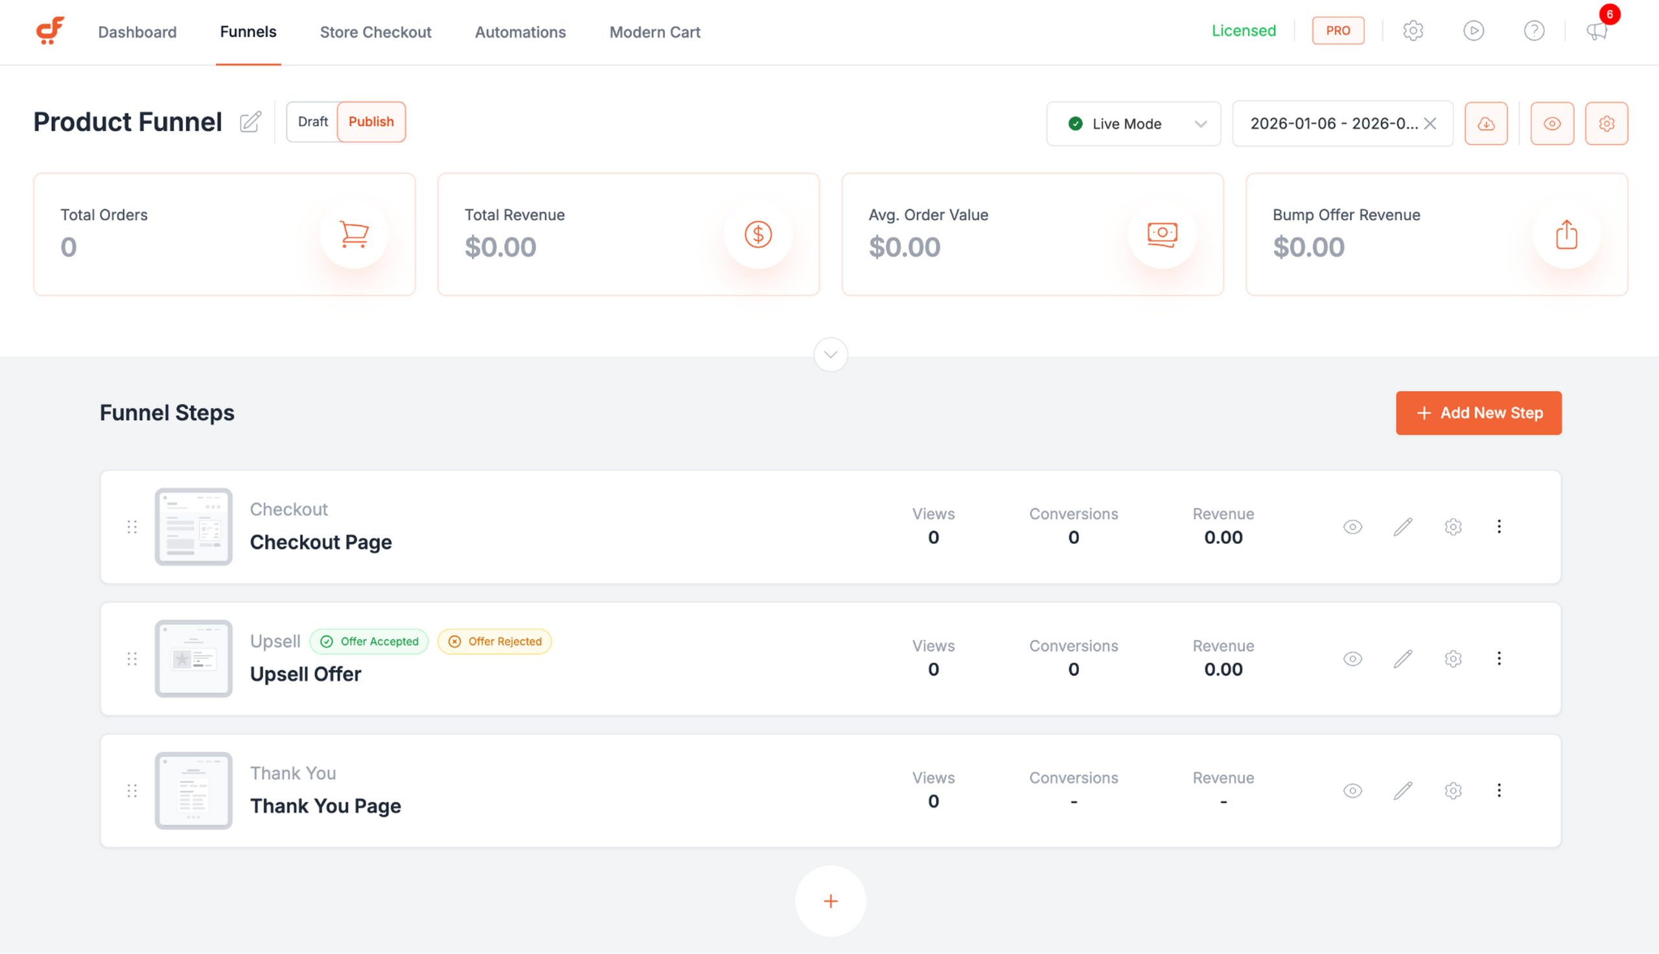The width and height of the screenshot is (1659, 954).
Task: Open the global settings gear in top bar
Action: [x=1413, y=31]
